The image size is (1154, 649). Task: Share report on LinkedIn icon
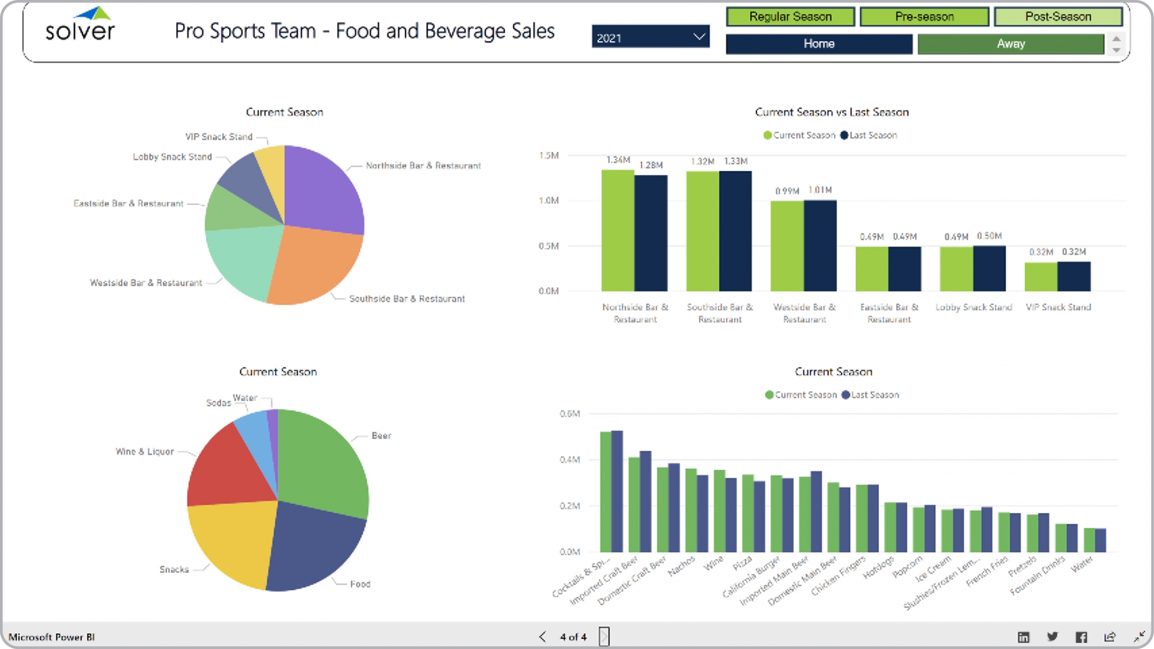click(x=1023, y=637)
